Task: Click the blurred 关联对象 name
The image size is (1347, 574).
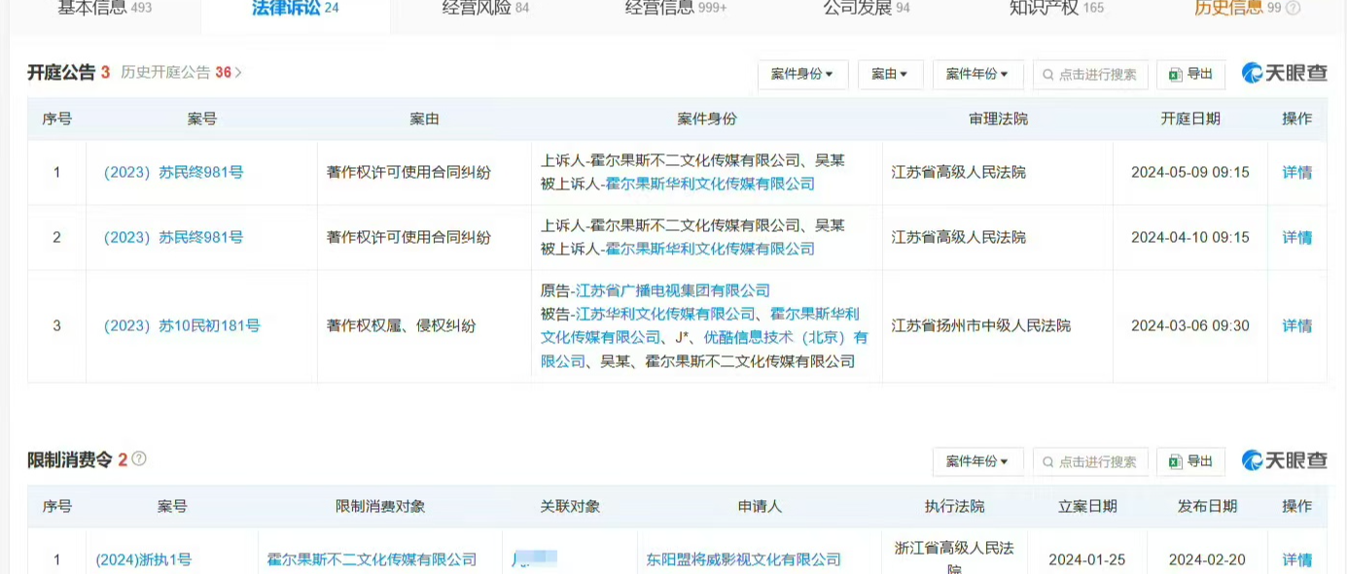Action: [x=534, y=558]
